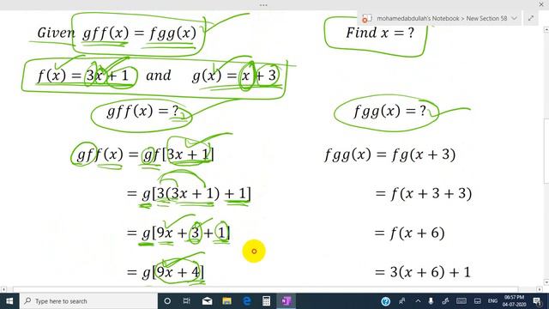The height and width of the screenshot is (309, 549).
Task: Click the '= 3(x + 6) + 1' line
Action: (x=423, y=272)
